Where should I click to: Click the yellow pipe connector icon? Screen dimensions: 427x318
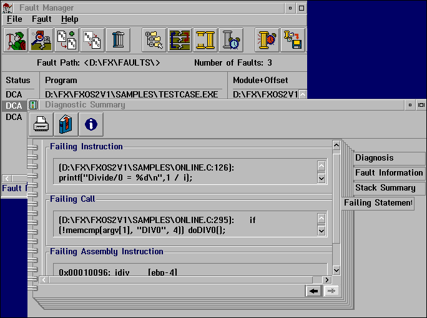point(205,39)
